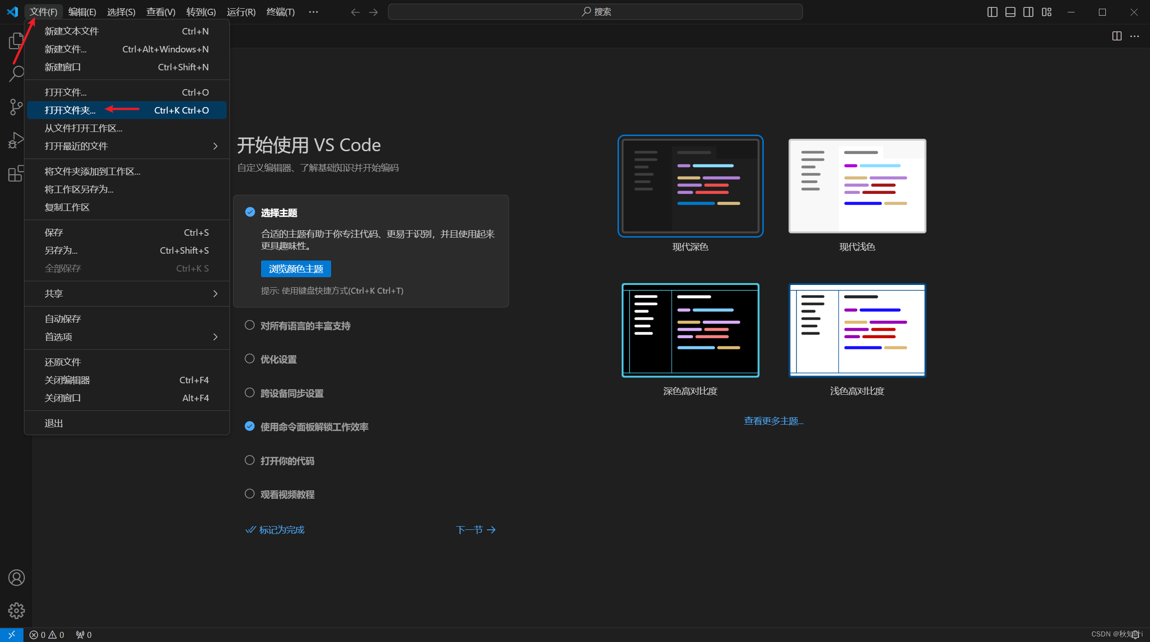Open the customize layout icon

click(x=1047, y=12)
